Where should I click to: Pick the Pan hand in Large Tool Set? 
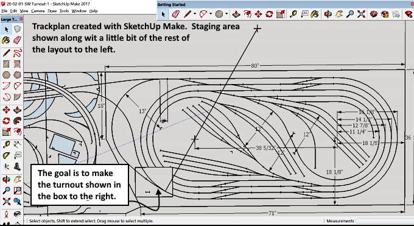click(x=17, y=180)
